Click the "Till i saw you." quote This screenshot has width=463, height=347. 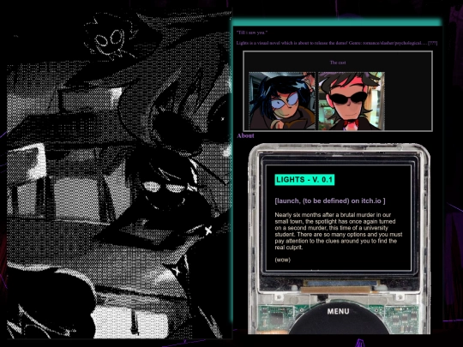click(x=252, y=33)
